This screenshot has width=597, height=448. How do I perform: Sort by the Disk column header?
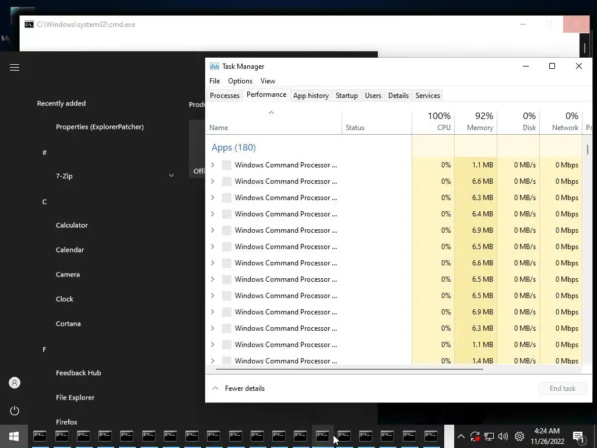pyautogui.click(x=518, y=123)
